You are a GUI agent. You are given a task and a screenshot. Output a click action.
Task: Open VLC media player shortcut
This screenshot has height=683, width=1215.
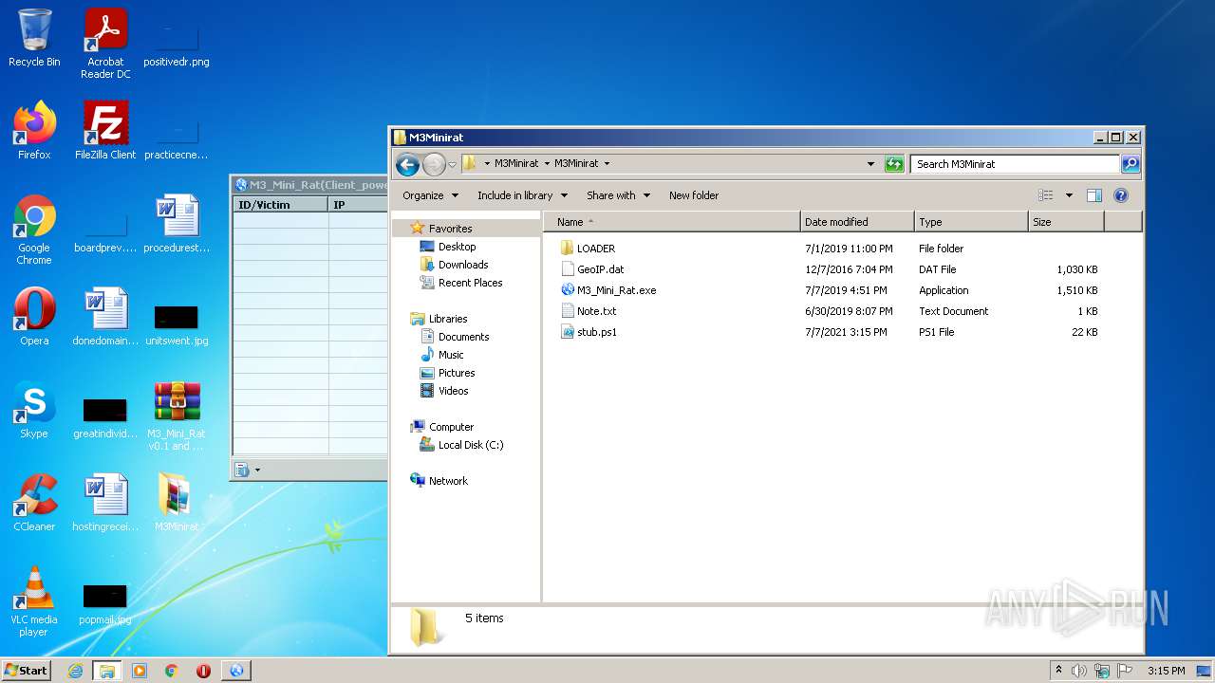click(34, 601)
